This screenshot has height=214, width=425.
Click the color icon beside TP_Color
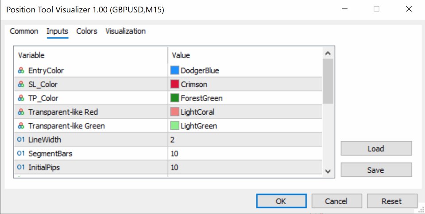pos(21,98)
